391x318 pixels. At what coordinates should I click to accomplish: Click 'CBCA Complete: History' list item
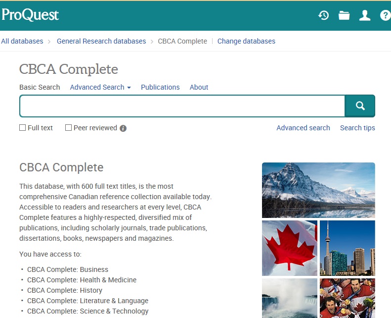(x=65, y=291)
